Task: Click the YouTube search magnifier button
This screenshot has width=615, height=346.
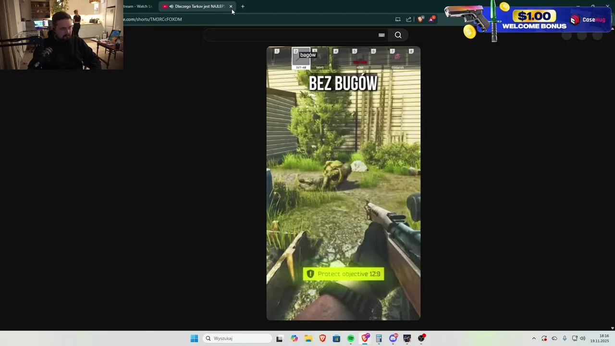Action: 398,35
